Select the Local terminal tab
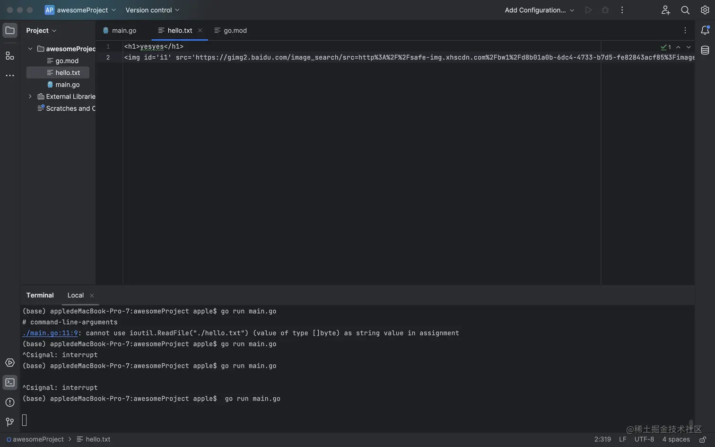 (x=76, y=295)
